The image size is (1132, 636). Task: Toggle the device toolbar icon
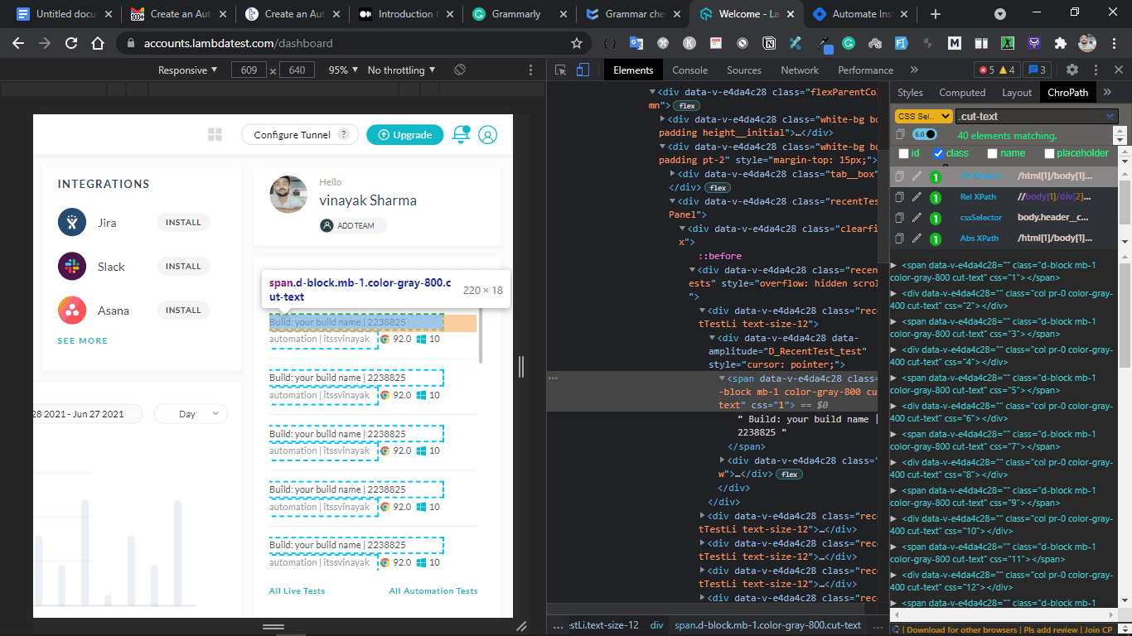(583, 70)
